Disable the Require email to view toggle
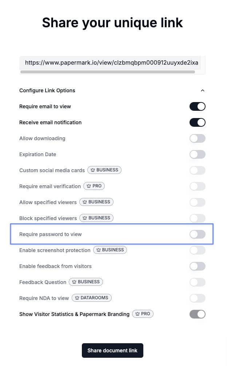The image size is (227, 377). 198,106
